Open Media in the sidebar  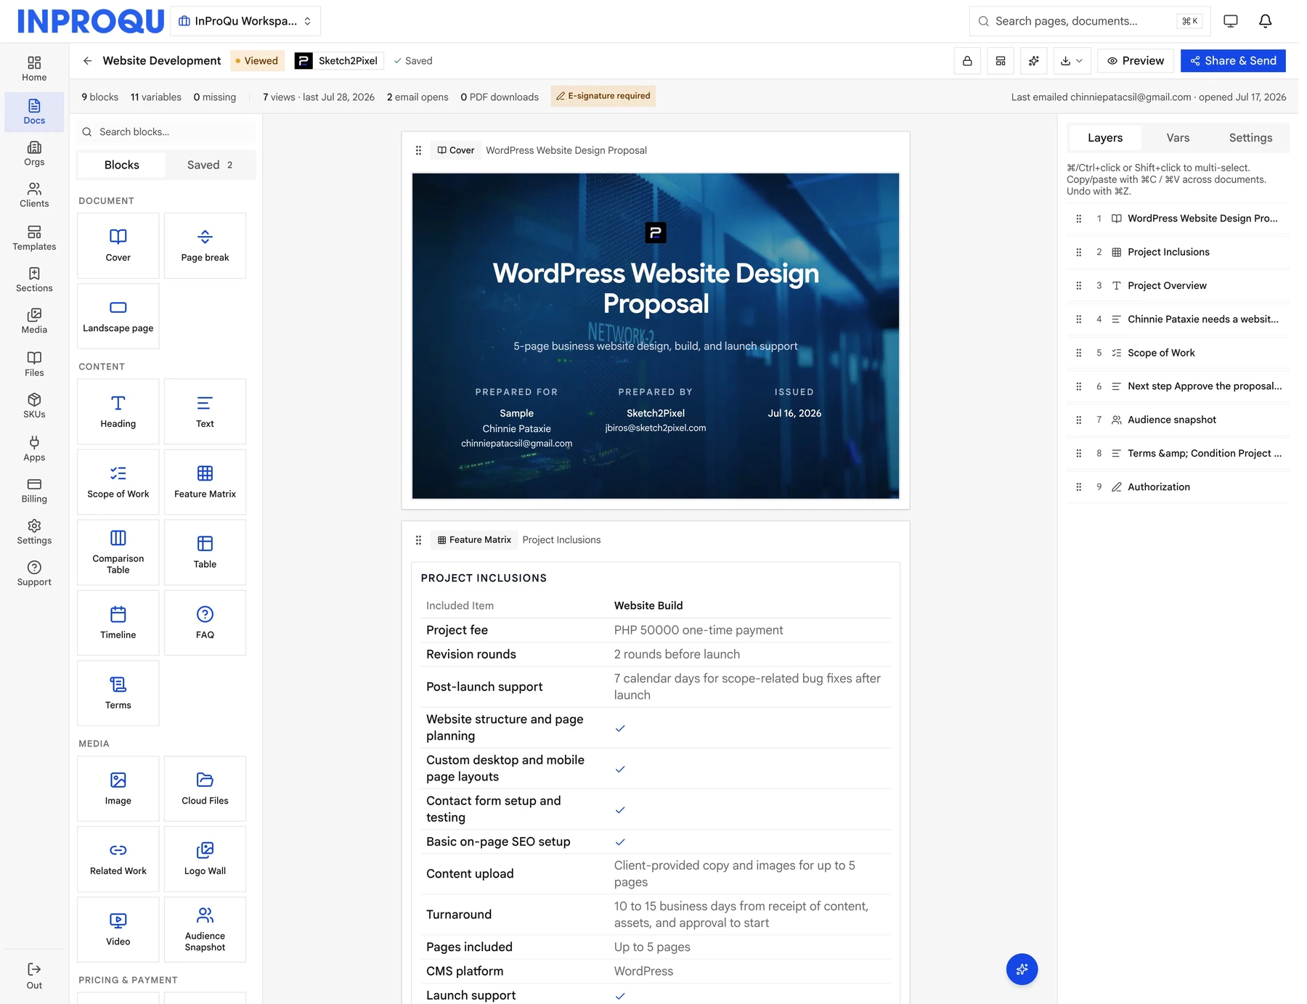(x=34, y=320)
